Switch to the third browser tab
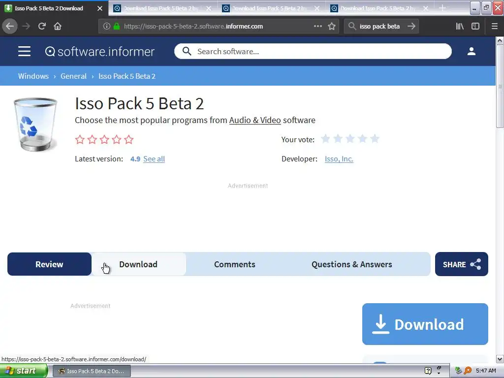The width and height of the screenshot is (504, 378). (271, 8)
